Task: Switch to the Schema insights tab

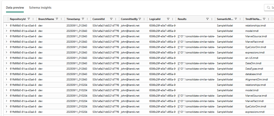Action: [x=40, y=8]
